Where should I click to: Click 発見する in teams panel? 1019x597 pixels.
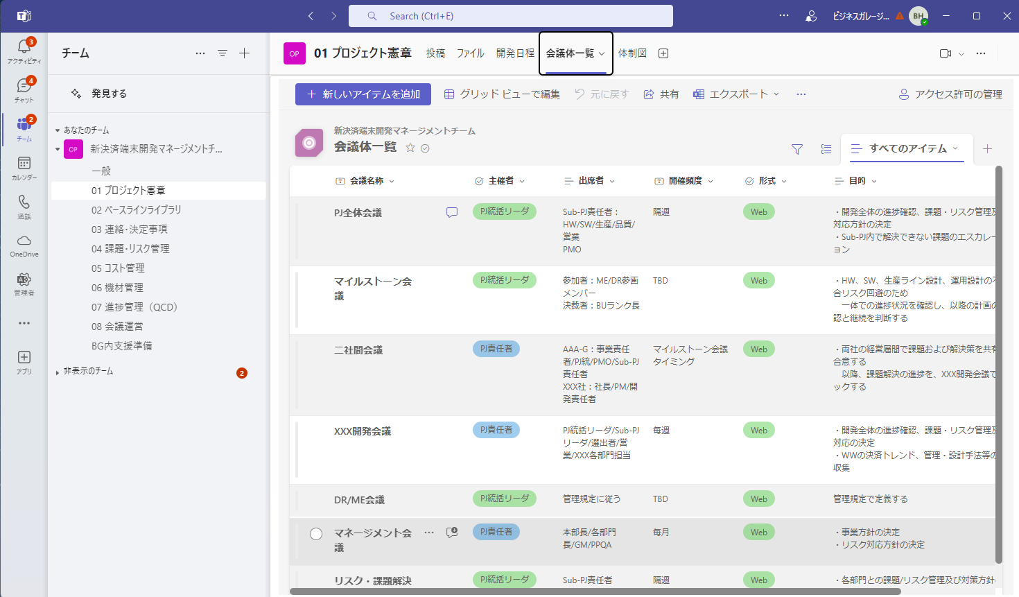click(x=109, y=94)
